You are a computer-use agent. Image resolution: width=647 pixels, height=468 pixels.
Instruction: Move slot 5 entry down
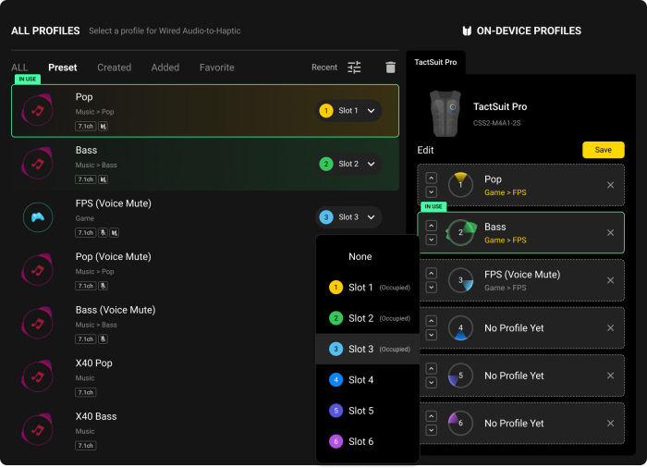[x=432, y=383]
